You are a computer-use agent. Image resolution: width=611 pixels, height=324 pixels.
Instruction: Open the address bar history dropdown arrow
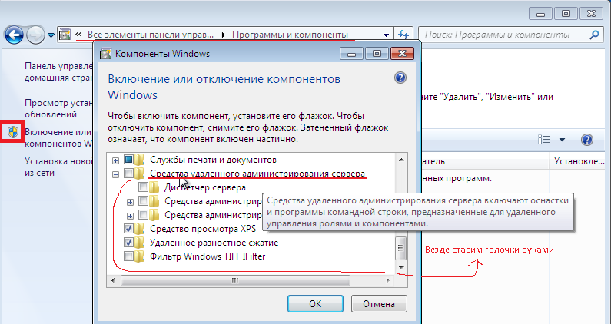click(386, 35)
